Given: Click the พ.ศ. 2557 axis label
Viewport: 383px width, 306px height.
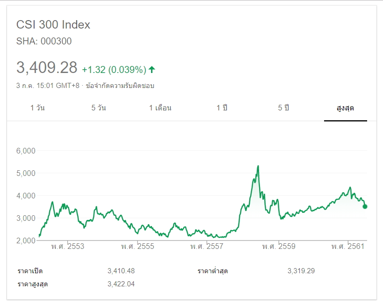Looking at the screenshot, I should tap(207, 246).
